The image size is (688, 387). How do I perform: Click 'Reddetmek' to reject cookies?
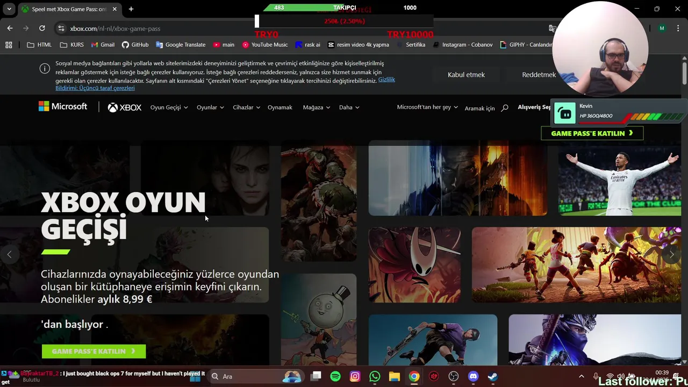[539, 75]
